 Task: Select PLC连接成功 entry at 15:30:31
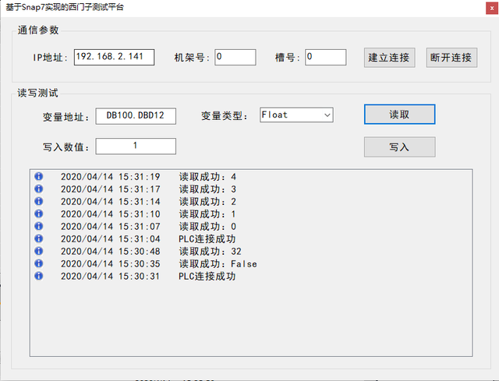[x=207, y=276]
